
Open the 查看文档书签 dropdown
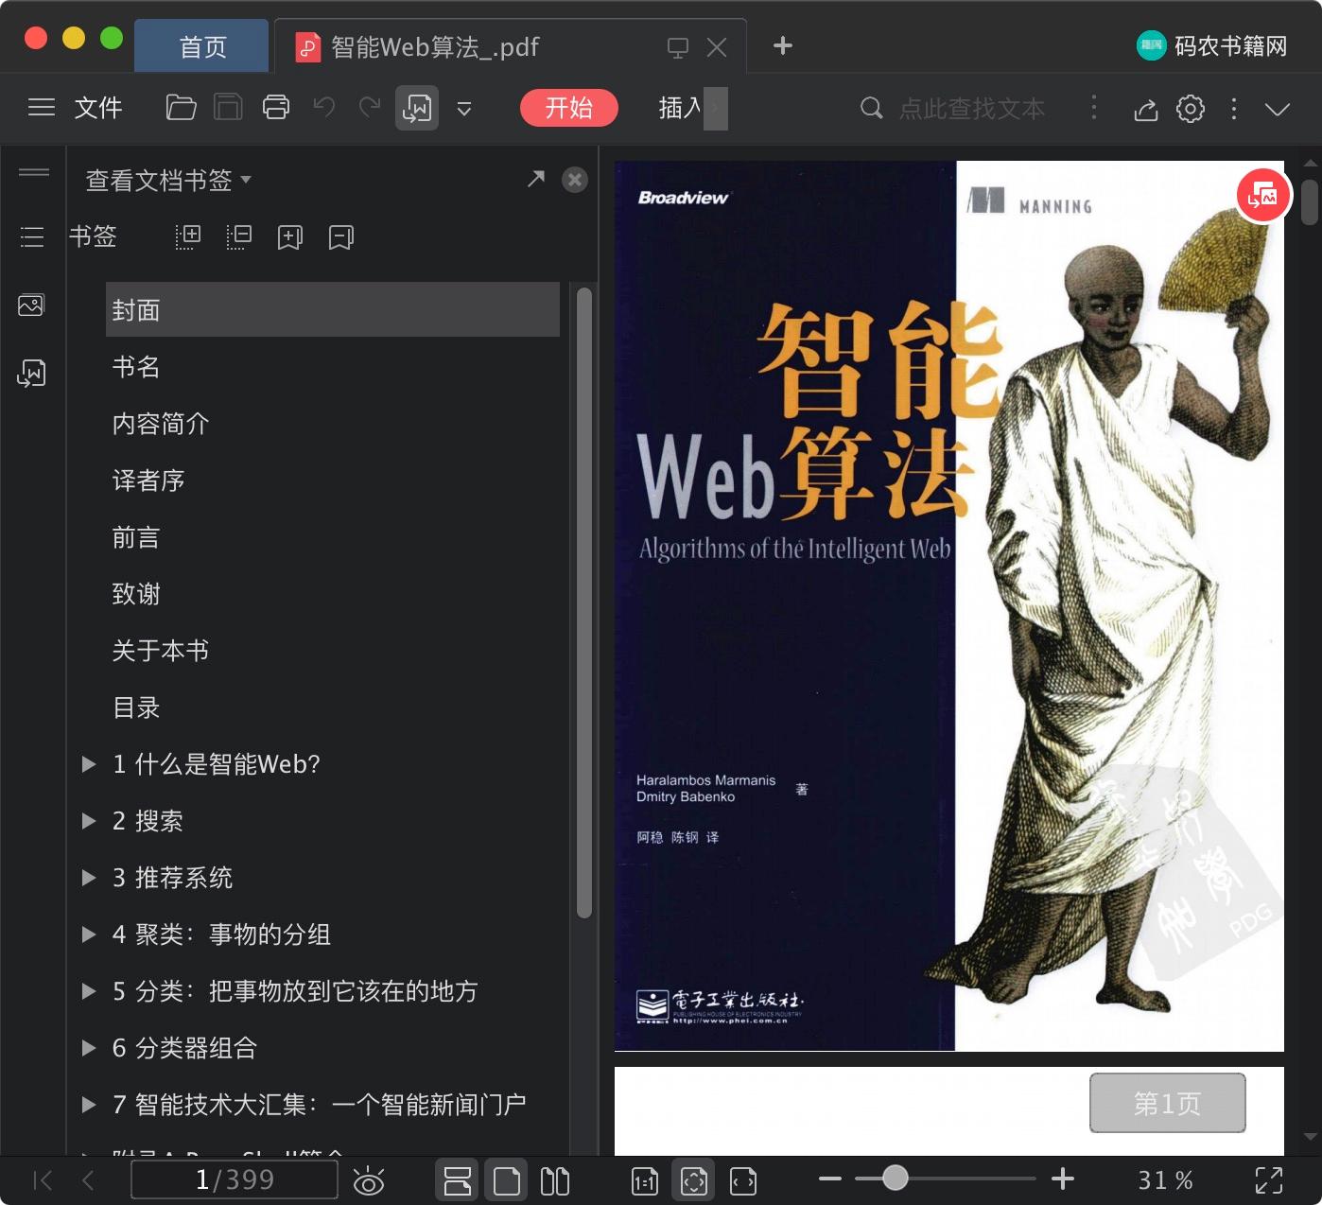[x=168, y=180]
